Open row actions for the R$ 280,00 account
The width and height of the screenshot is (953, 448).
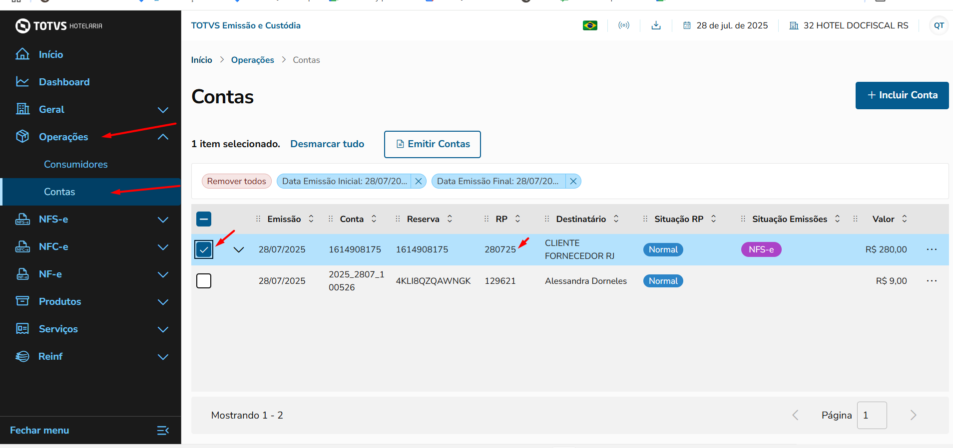click(x=932, y=249)
